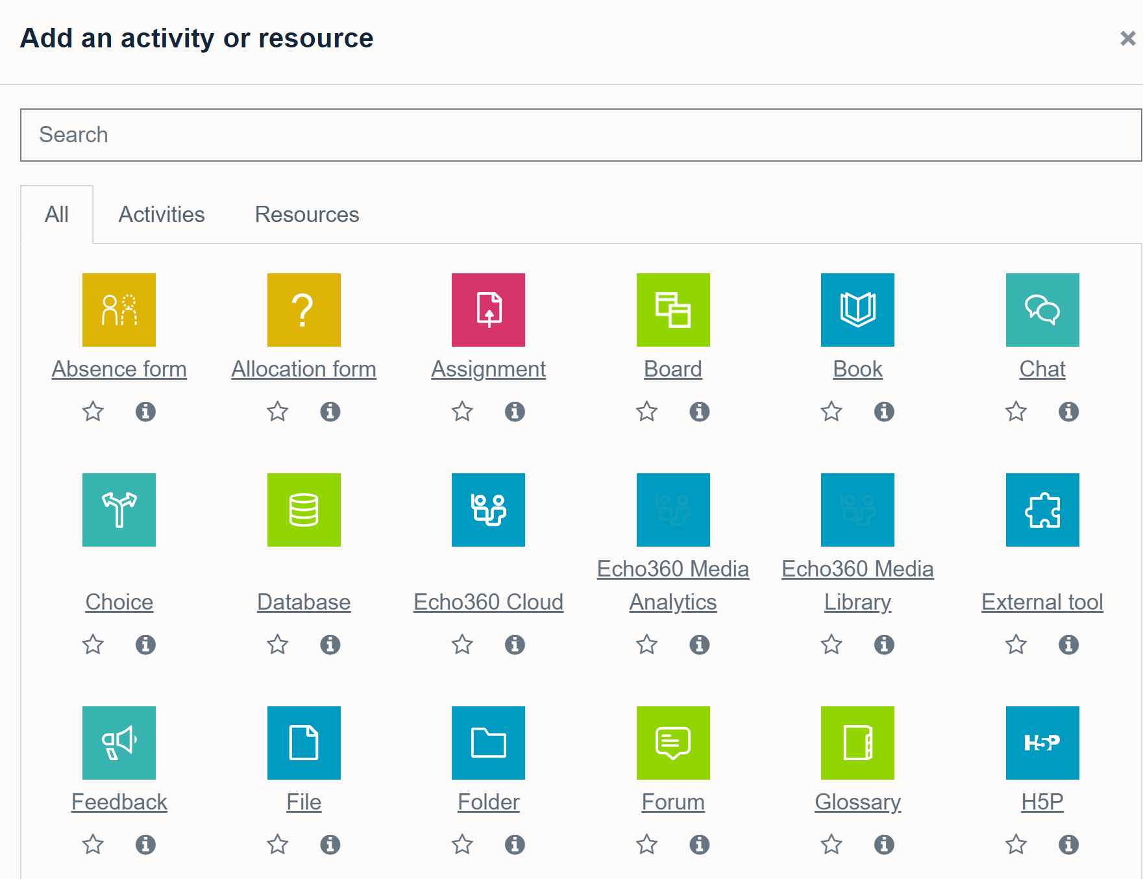Click the Assignment text link
This screenshot has width=1143, height=879.
click(489, 369)
